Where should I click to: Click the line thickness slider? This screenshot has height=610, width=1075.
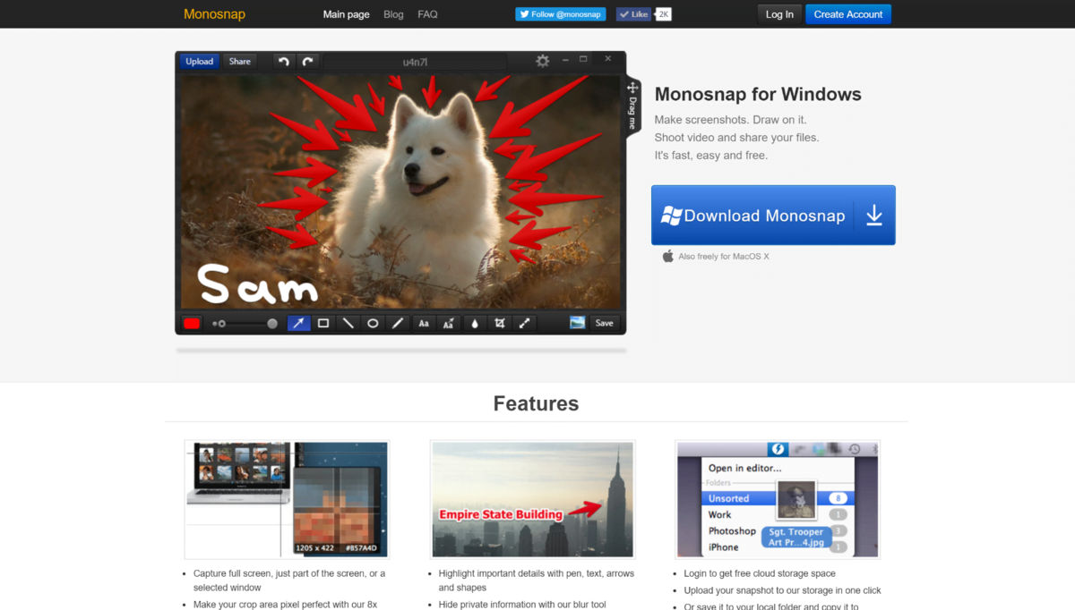245,323
